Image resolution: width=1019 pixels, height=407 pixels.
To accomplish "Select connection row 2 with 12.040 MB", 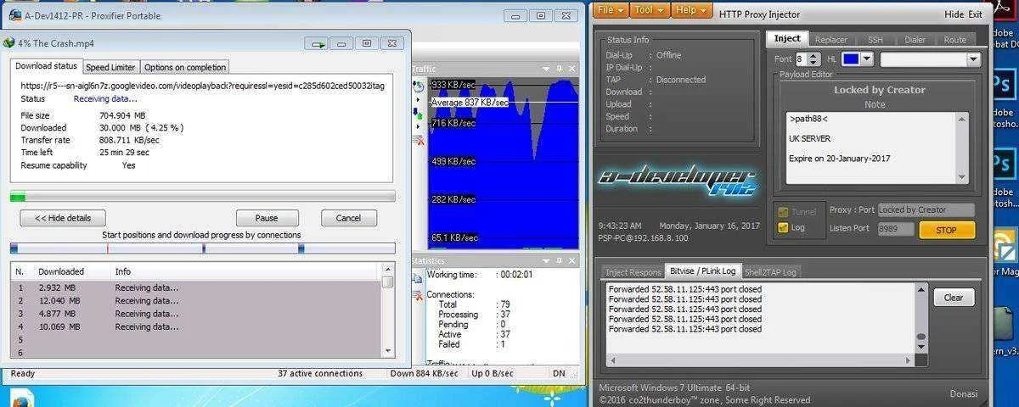I will [195, 300].
